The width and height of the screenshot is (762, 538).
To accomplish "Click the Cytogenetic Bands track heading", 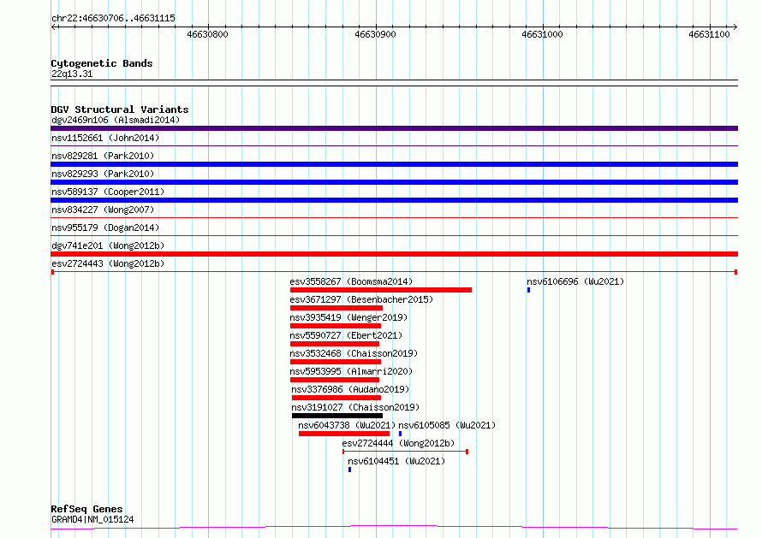I will (x=102, y=63).
